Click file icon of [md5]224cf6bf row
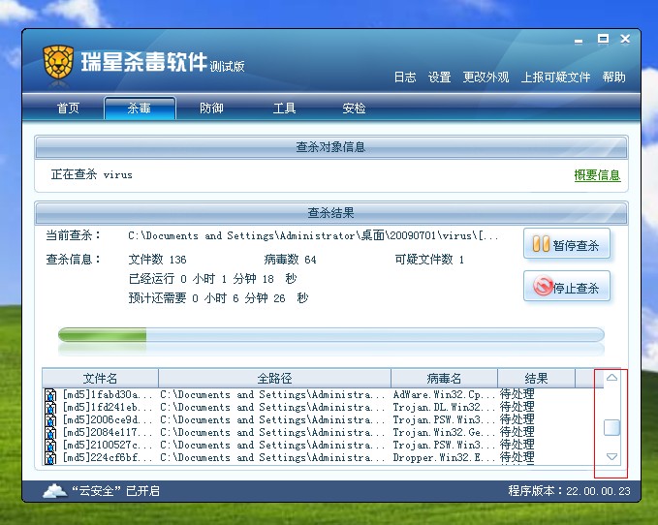This screenshot has height=525, width=658. [50, 458]
